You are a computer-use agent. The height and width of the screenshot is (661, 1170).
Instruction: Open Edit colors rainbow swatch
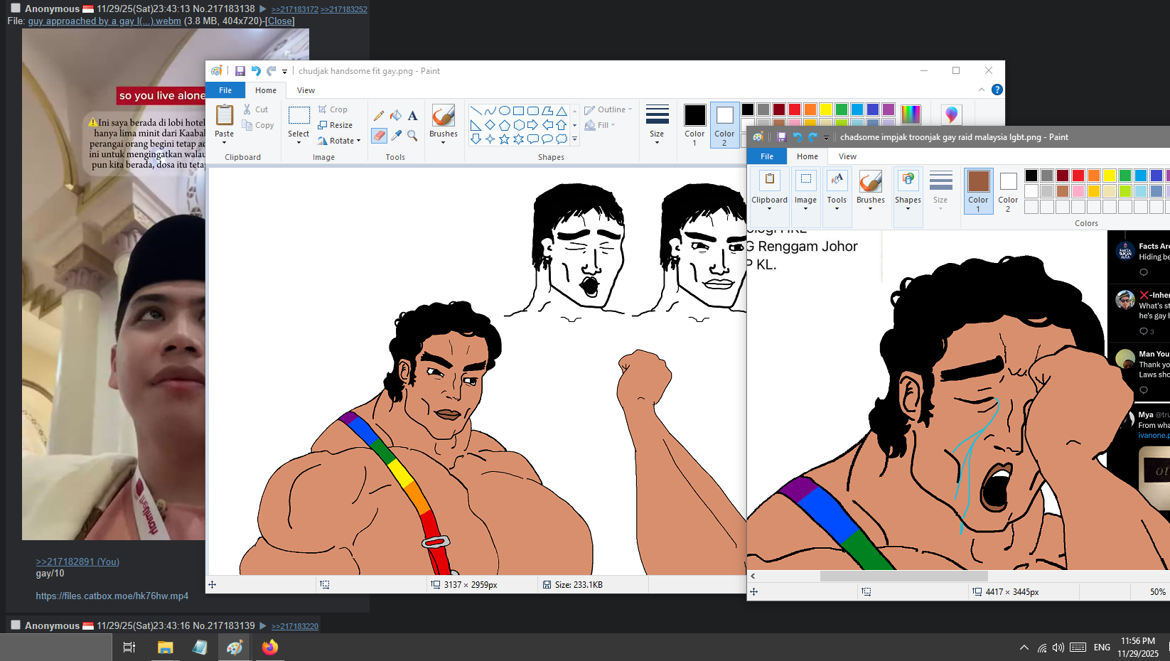coord(911,114)
